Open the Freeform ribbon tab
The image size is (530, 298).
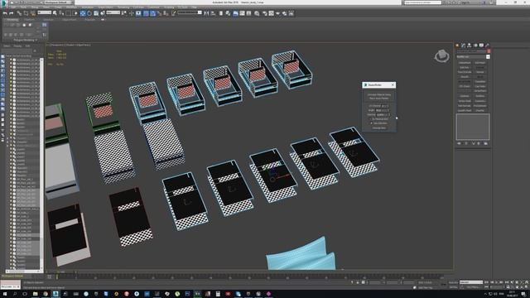tap(30, 20)
